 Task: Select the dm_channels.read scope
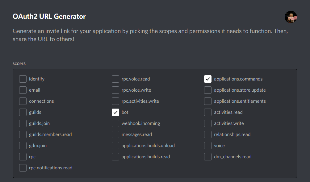point(207,157)
